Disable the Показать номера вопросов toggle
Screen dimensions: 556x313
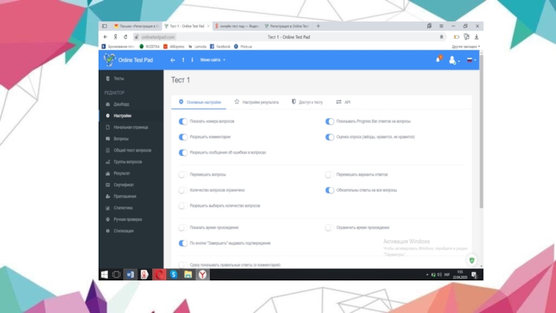pyautogui.click(x=183, y=121)
